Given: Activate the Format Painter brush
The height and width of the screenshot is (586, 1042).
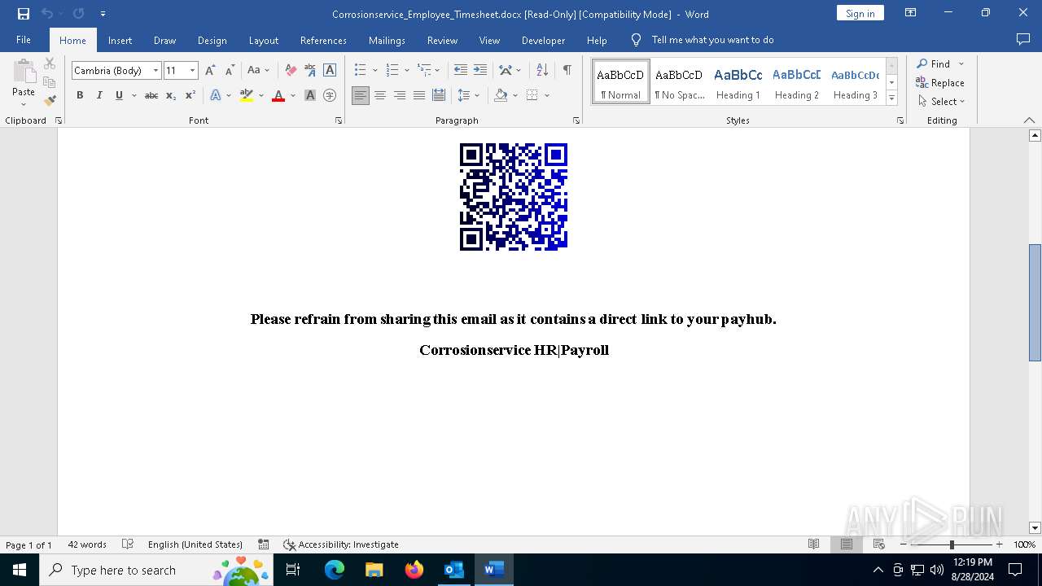Looking at the screenshot, I should pos(50,101).
